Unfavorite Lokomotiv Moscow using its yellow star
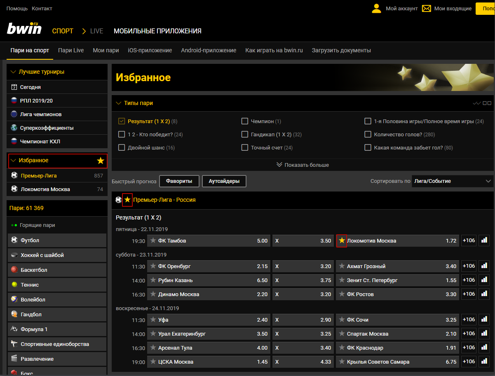This screenshot has width=495, height=376. 342,241
